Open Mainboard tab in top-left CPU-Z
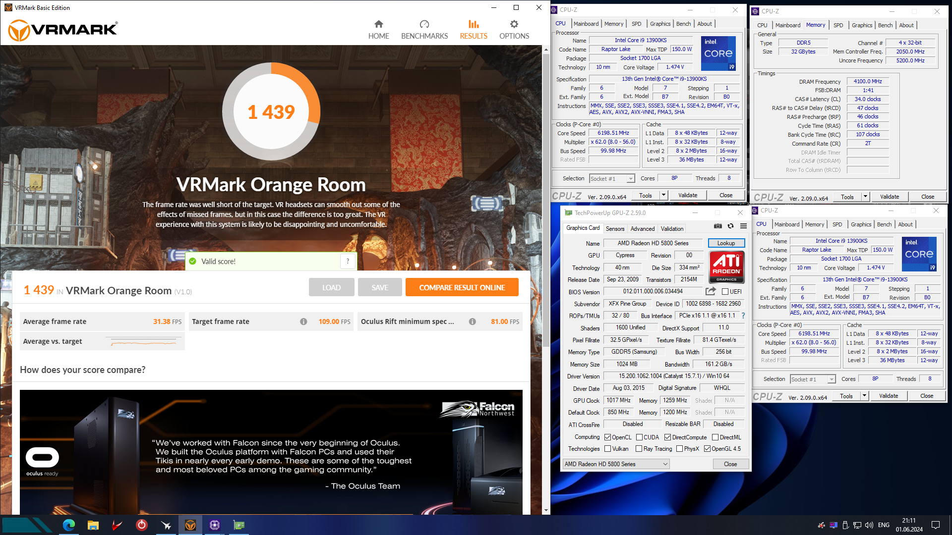952x535 pixels. [586, 24]
